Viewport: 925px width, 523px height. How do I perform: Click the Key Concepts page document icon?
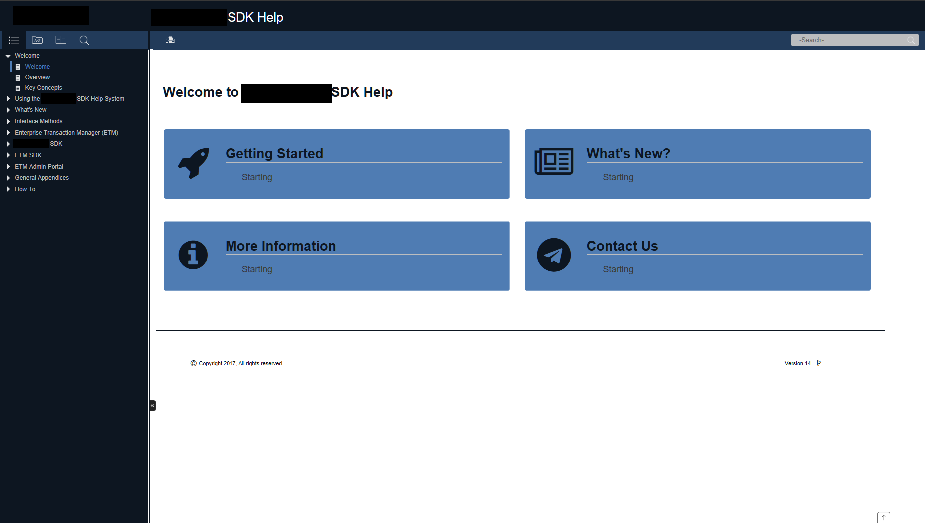(x=18, y=88)
